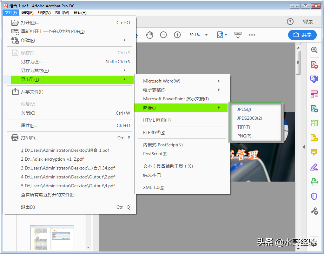Open the fit page view tool
The image size is (324, 254).
pos(220,35)
